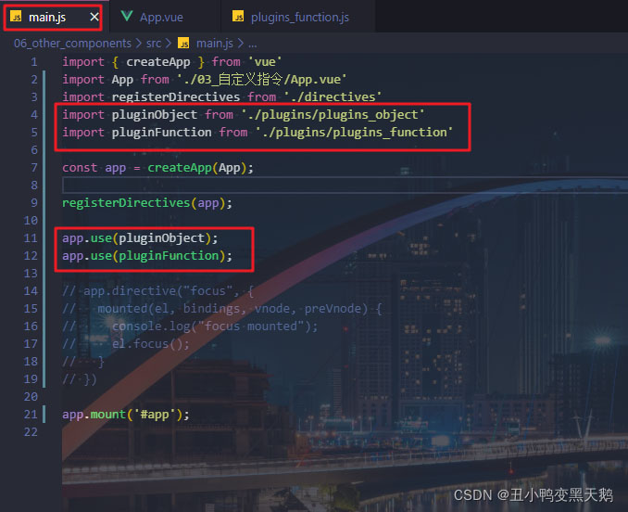
Task: Select line number 22 in the gutter
Action: click(x=31, y=432)
